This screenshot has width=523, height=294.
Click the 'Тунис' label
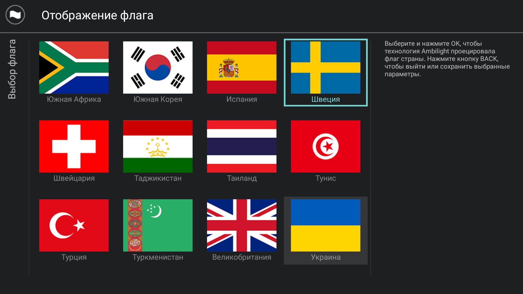[x=326, y=178]
